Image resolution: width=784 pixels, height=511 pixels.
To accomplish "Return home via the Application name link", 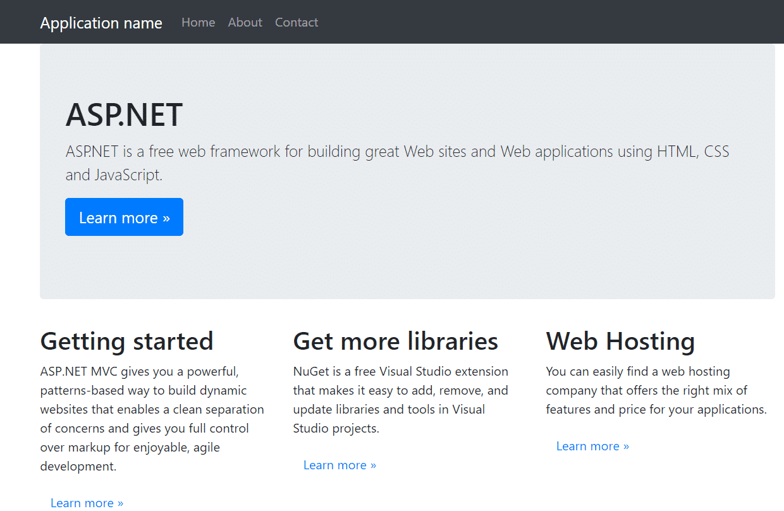I will pyautogui.click(x=101, y=23).
